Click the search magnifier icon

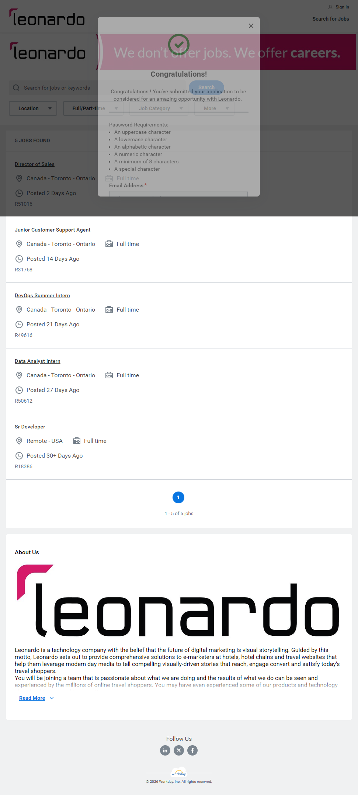click(16, 88)
